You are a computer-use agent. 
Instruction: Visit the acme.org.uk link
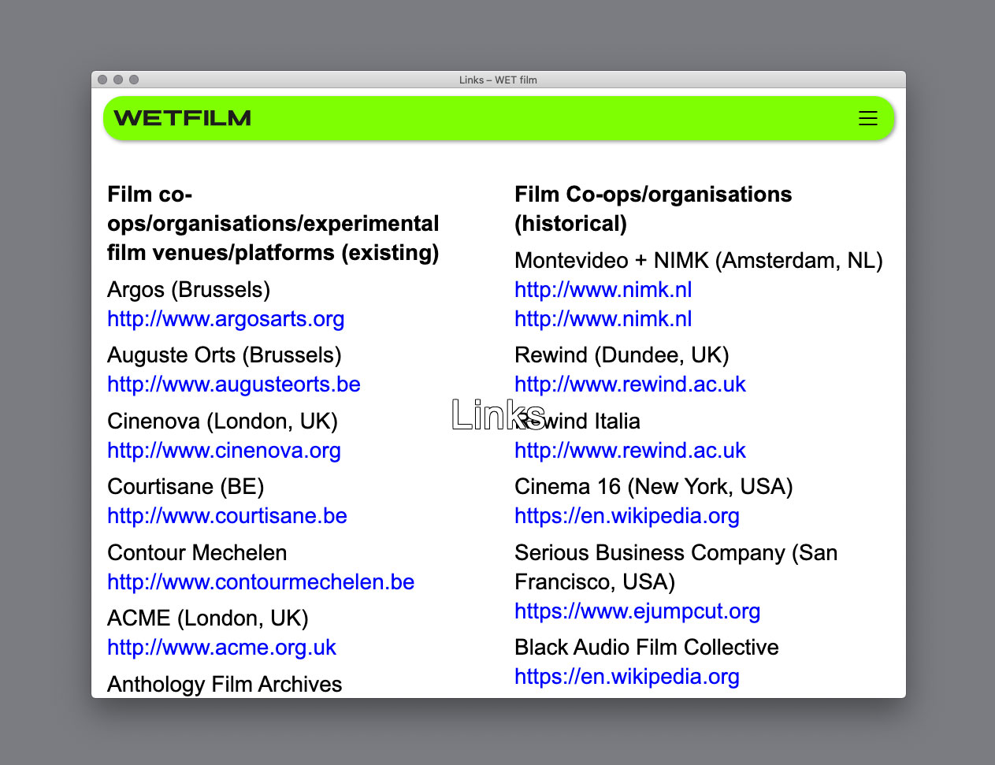[222, 648]
